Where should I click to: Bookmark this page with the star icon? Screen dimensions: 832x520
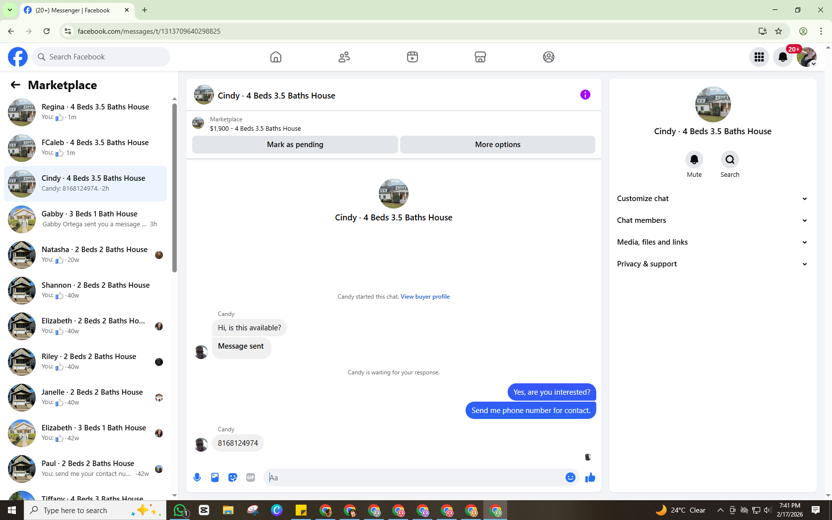point(779,31)
